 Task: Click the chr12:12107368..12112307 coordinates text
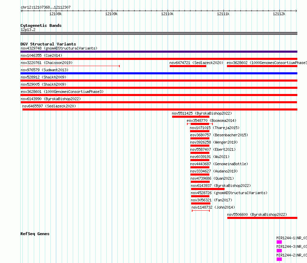point(46,7)
